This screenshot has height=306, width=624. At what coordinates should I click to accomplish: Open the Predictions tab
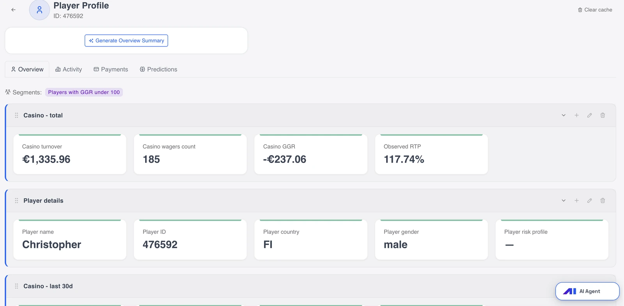tap(158, 69)
